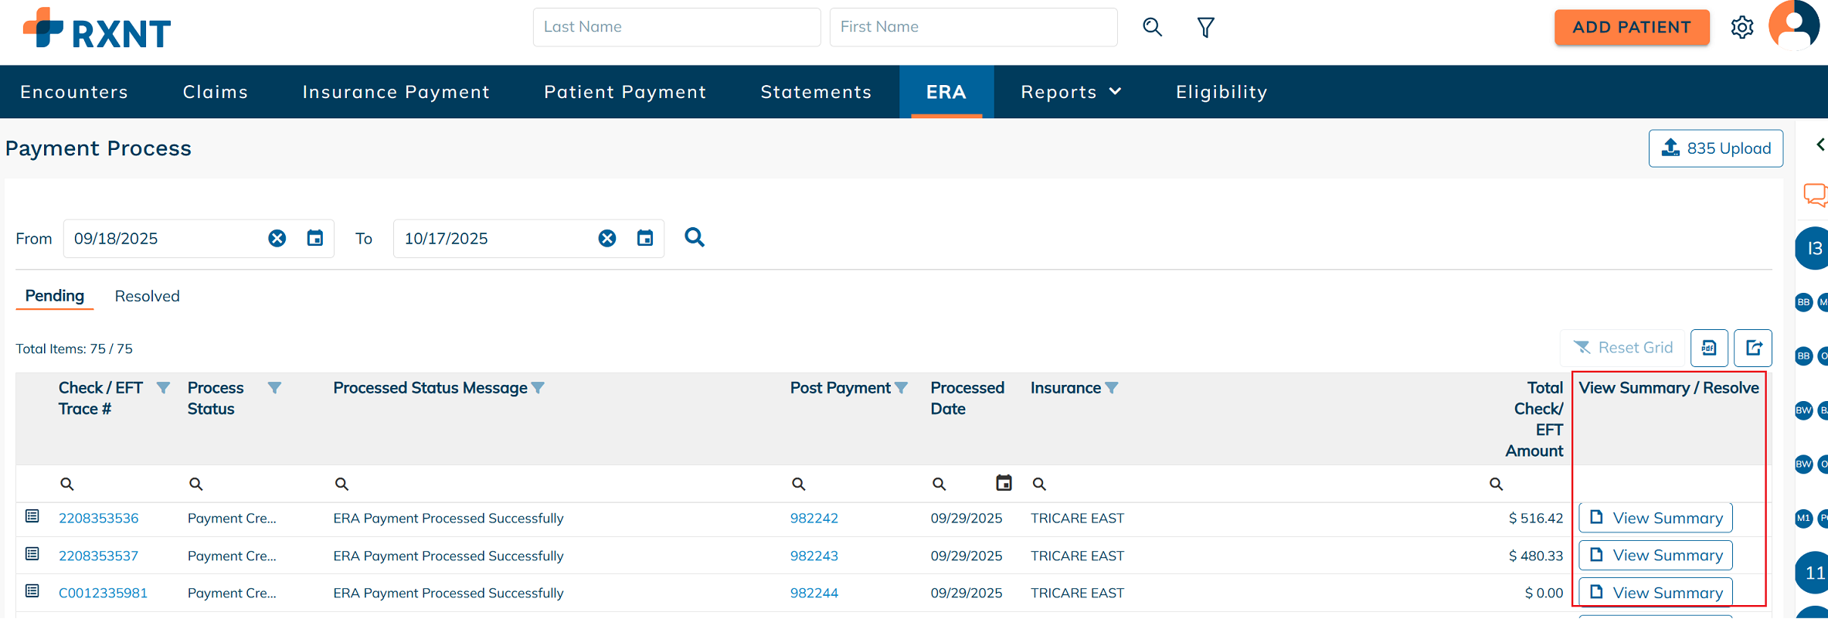Viewport: 1828px width, 619px height.
Task: Expand the Reports menu dropdown
Action: click(1071, 92)
